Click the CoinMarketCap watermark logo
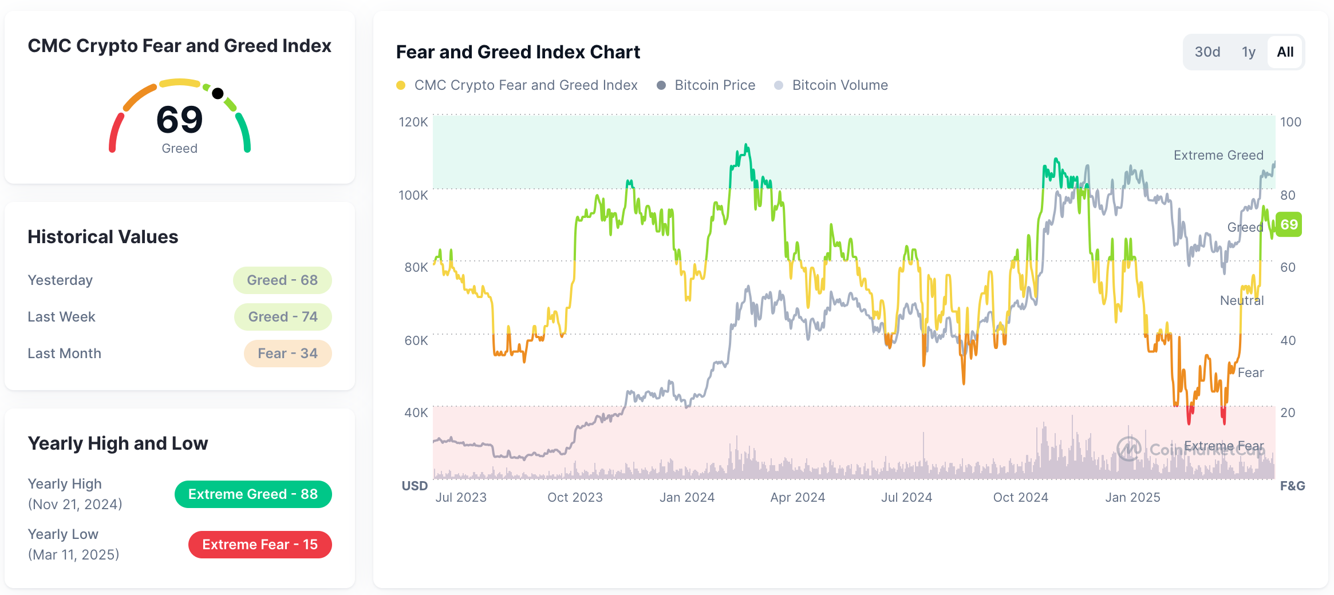This screenshot has width=1334, height=595. point(1130,449)
